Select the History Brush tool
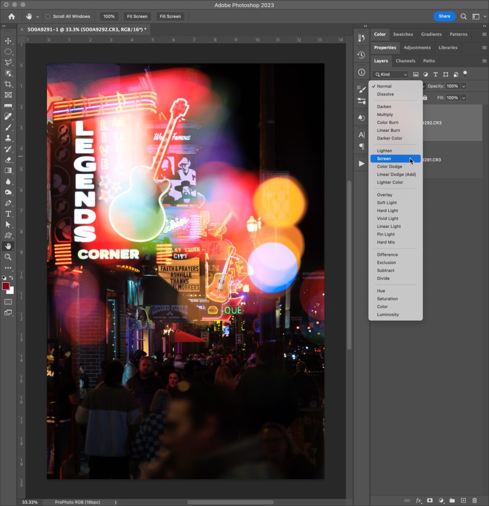 click(8, 149)
